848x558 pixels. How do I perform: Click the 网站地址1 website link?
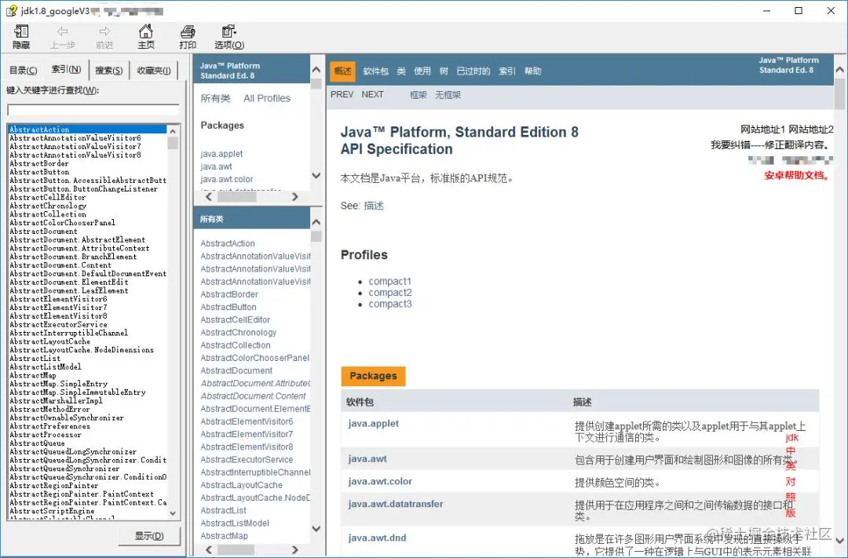tap(762, 129)
